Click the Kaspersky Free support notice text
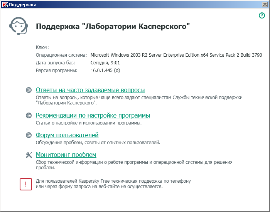Image resolution: width=270 pixels, height=212 pixels. (x=113, y=184)
